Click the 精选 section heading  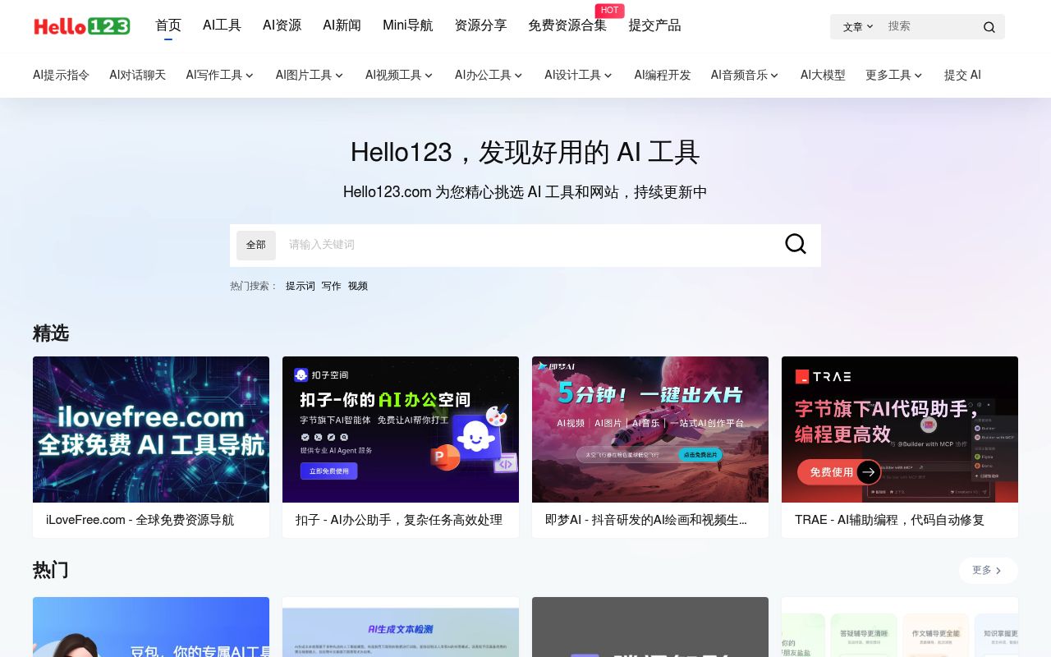pos(51,333)
